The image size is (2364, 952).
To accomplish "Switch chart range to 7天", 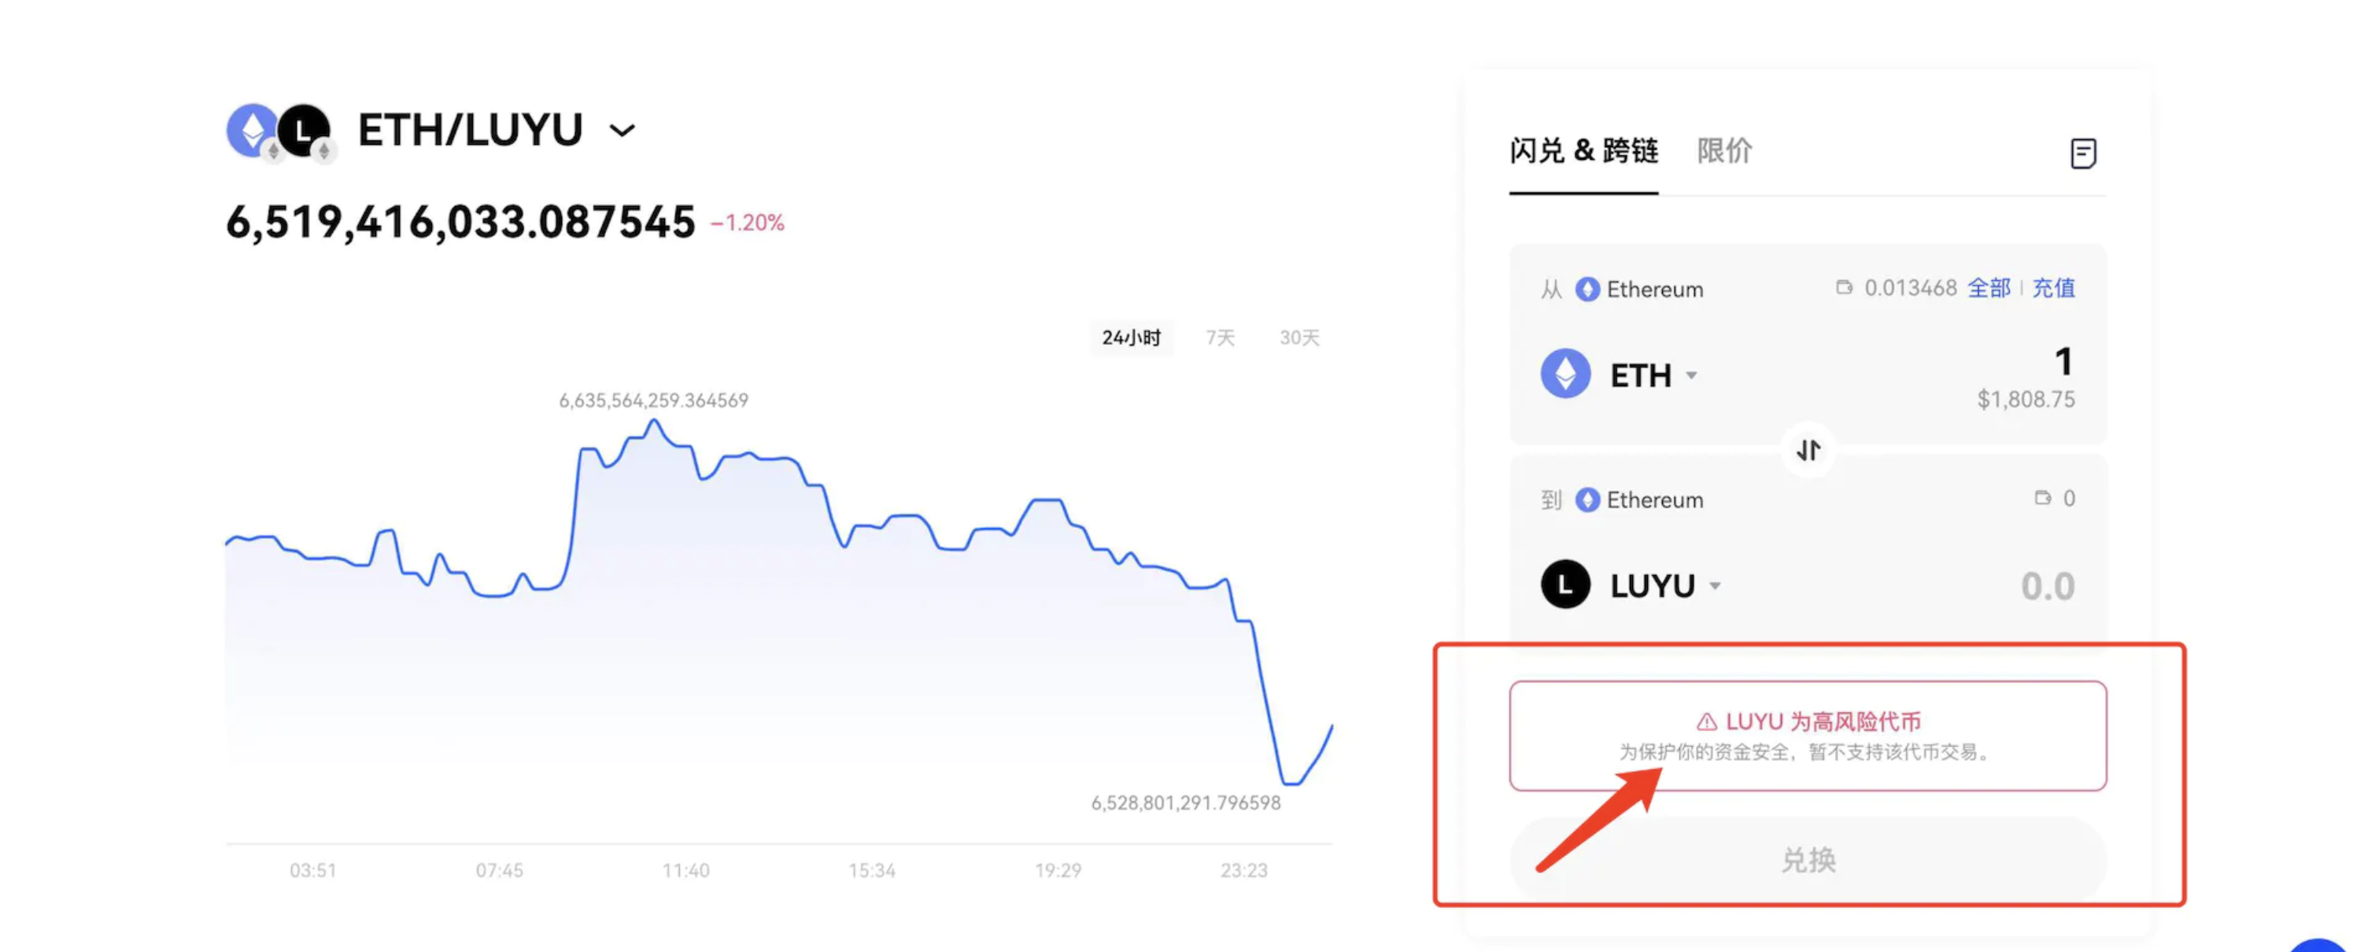I will tap(1220, 338).
